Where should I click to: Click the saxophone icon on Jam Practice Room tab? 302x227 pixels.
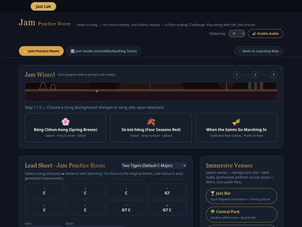pyautogui.click(x=25, y=51)
